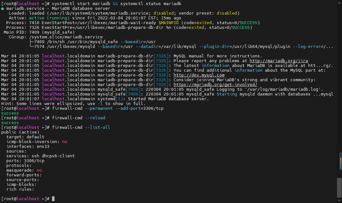Click 'systemctl start mariadb' command text
Viewport: 342px width, 203px height.
[x=81, y=4]
